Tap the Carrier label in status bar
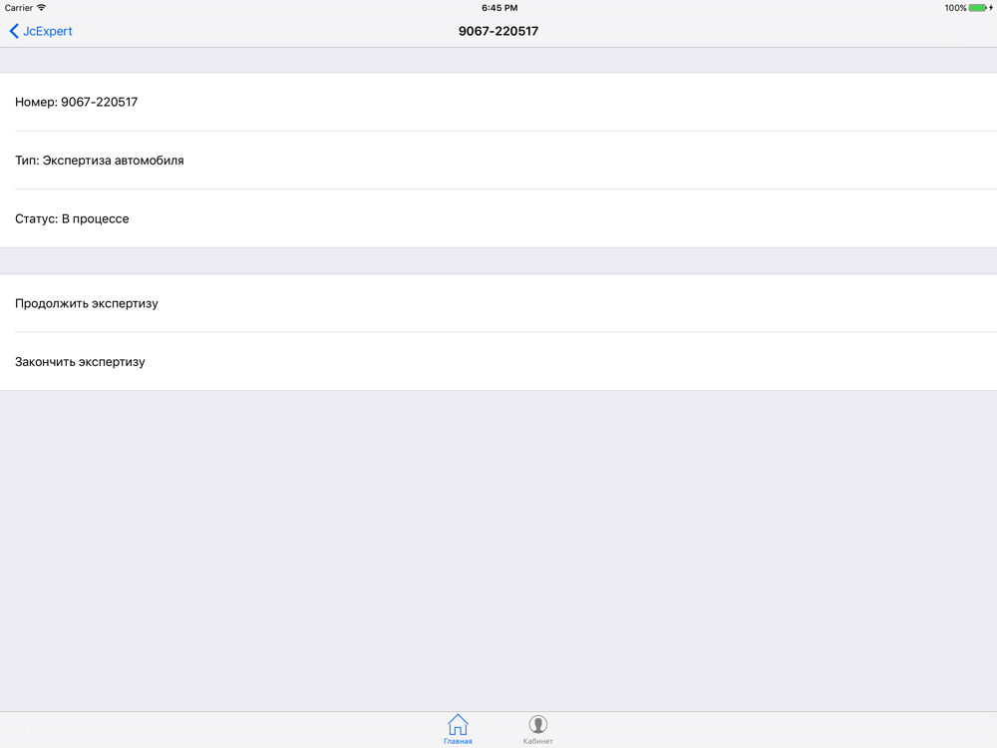 [18, 8]
